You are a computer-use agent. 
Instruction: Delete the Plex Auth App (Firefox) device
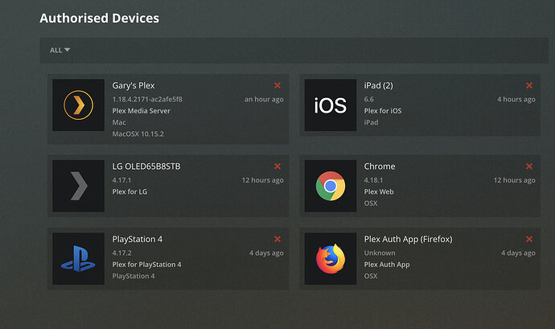pos(529,239)
